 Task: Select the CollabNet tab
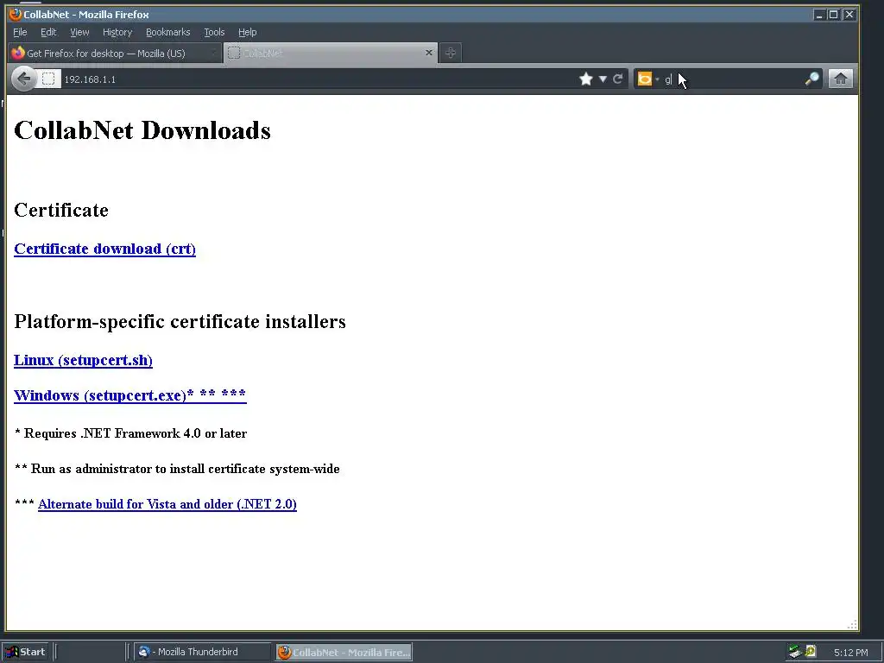click(x=331, y=53)
